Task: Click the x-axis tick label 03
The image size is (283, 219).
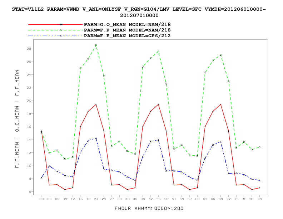Action: coord(49,199)
